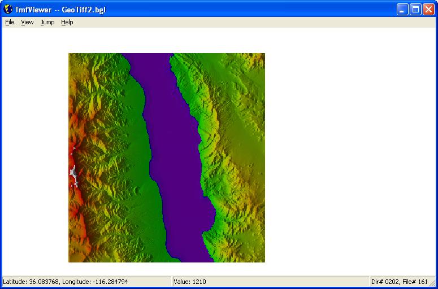Click the 'Dir# 0202, File# 161' status entry

click(x=400, y=282)
